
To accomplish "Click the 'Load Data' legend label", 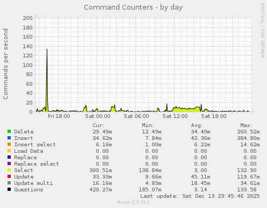I will tap(28, 151).
